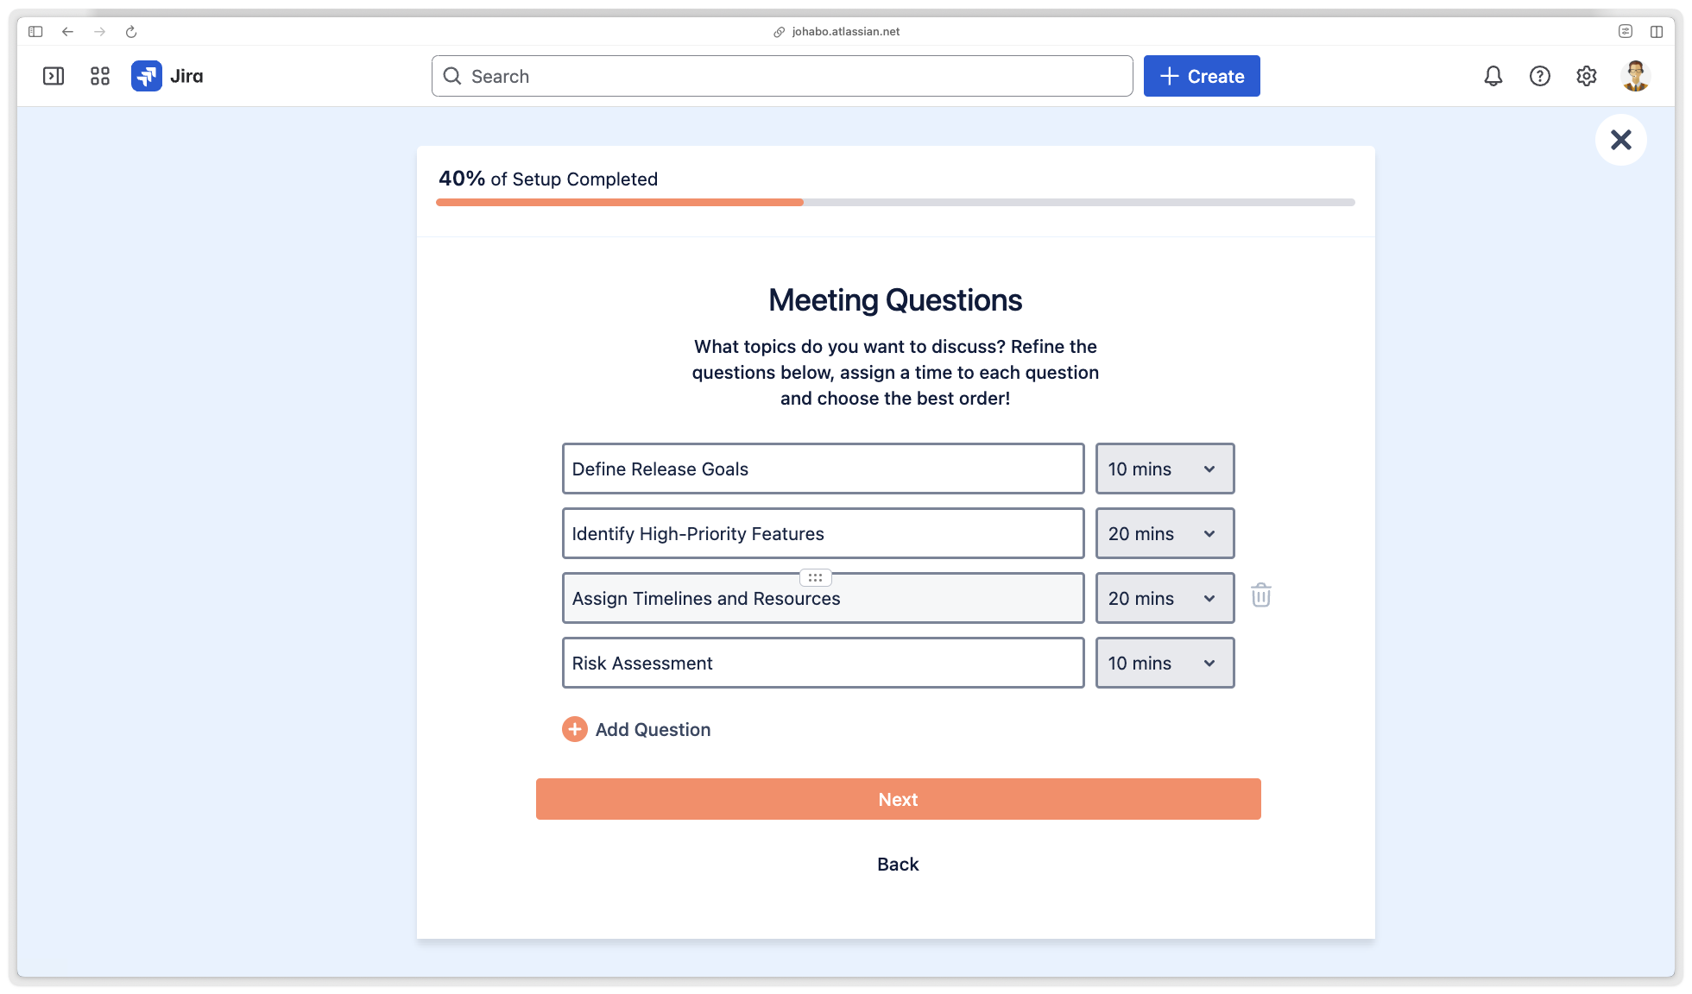Expand the Jira sidebar panel icon

pyautogui.click(x=54, y=76)
